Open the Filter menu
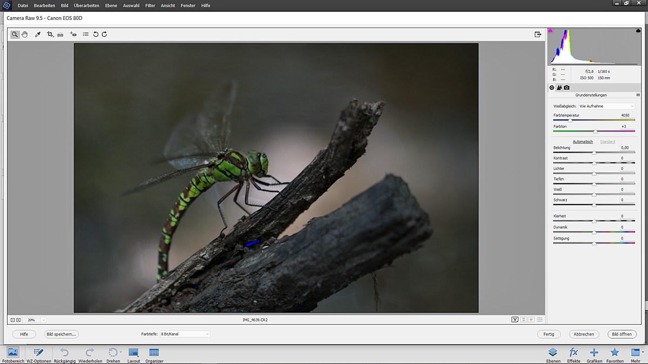Viewport: 648px width, 364px height. (150, 5)
